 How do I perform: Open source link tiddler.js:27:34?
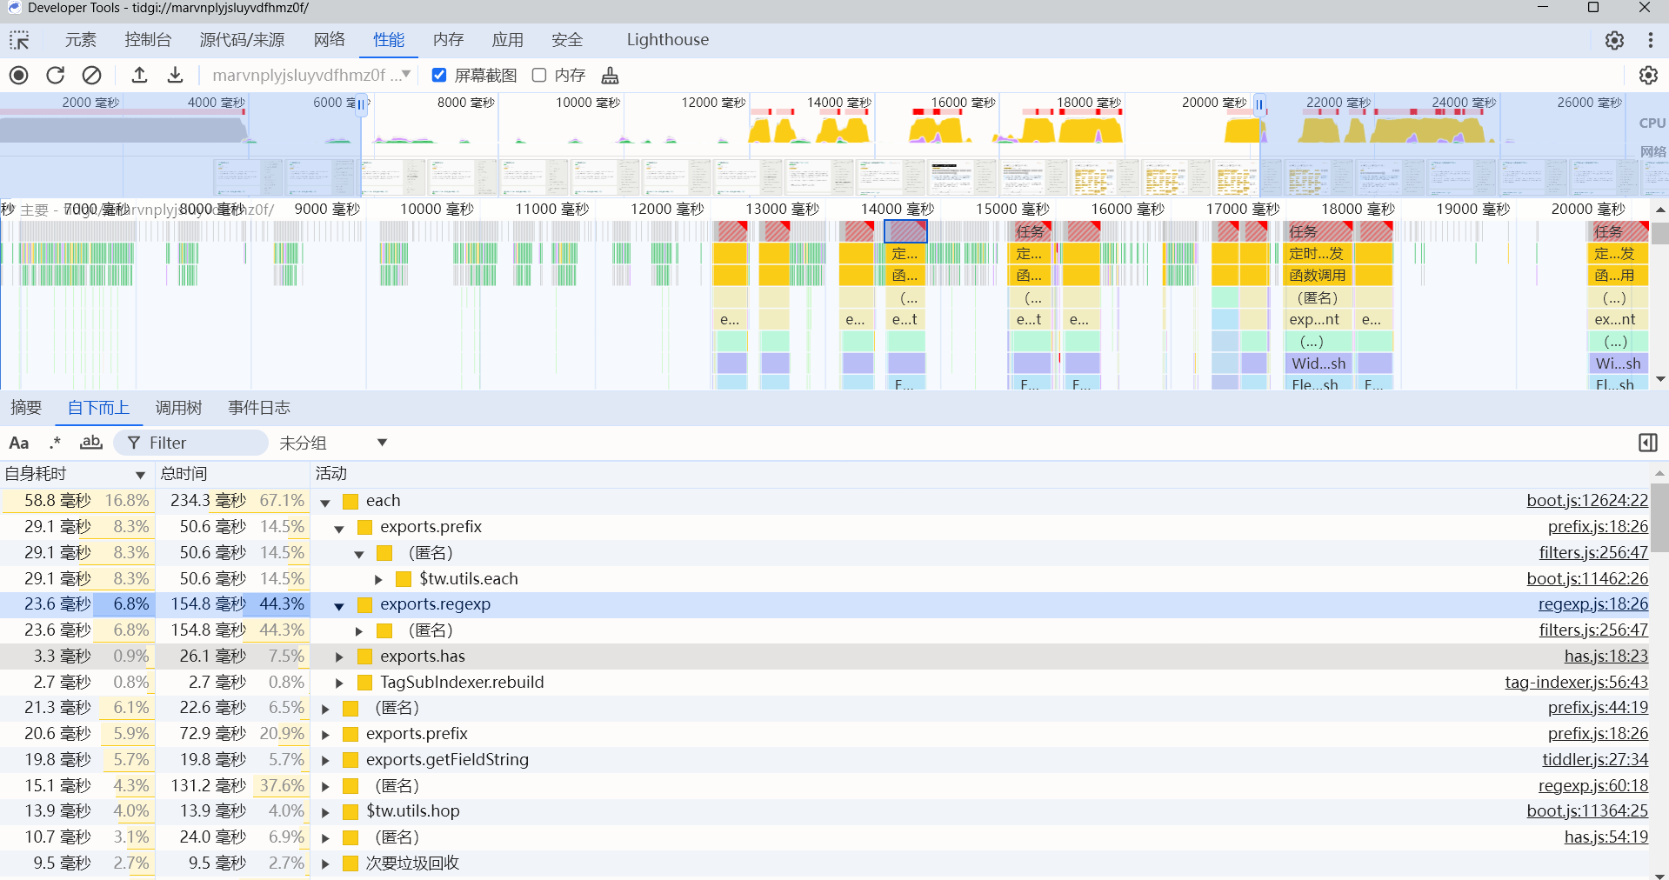(1595, 760)
